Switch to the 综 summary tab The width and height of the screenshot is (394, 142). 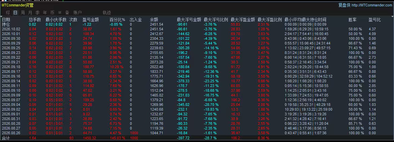click(x=8, y=12)
